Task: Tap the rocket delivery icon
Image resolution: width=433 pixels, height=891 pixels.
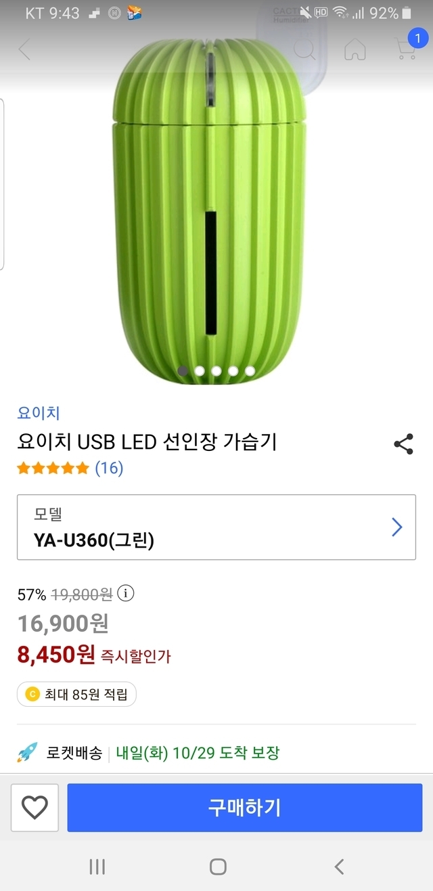Action: (28, 752)
